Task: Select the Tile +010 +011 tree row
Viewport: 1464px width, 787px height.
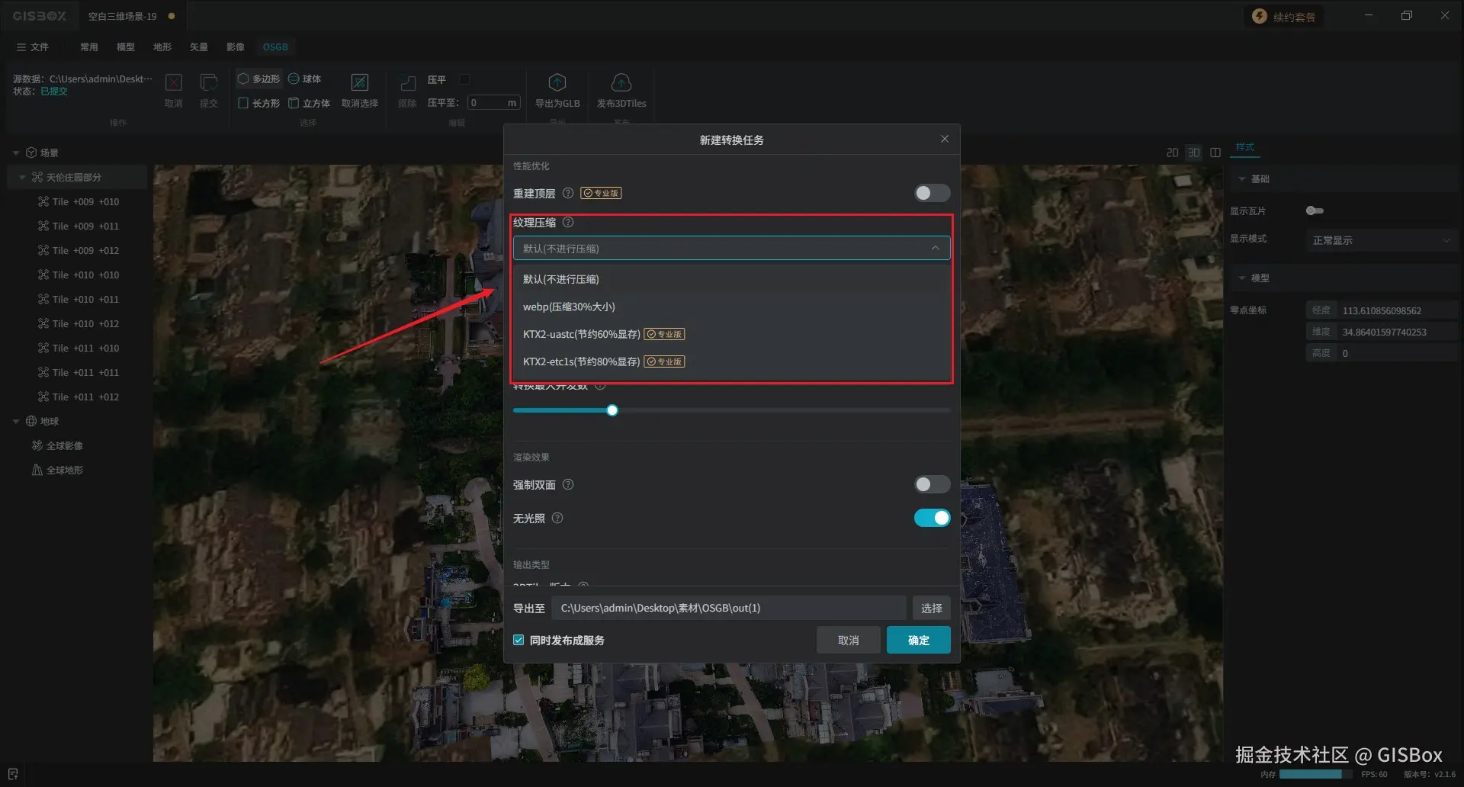Action: [x=77, y=299]
